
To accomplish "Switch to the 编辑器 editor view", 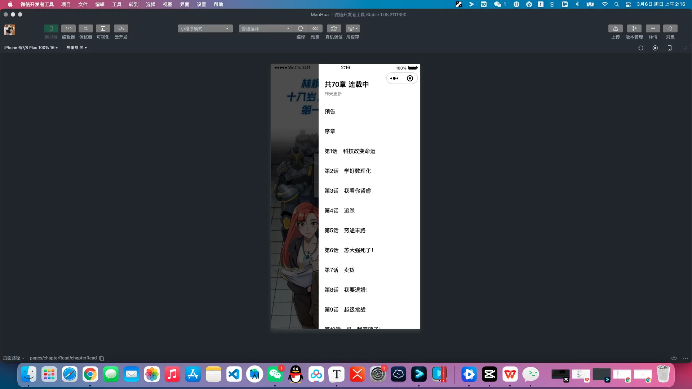I will (x=68, y=32).
